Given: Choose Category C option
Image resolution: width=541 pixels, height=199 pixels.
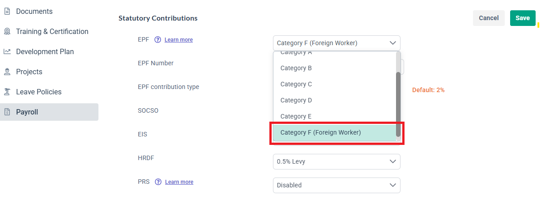Looking at the screenshot, I should (296, 84).
